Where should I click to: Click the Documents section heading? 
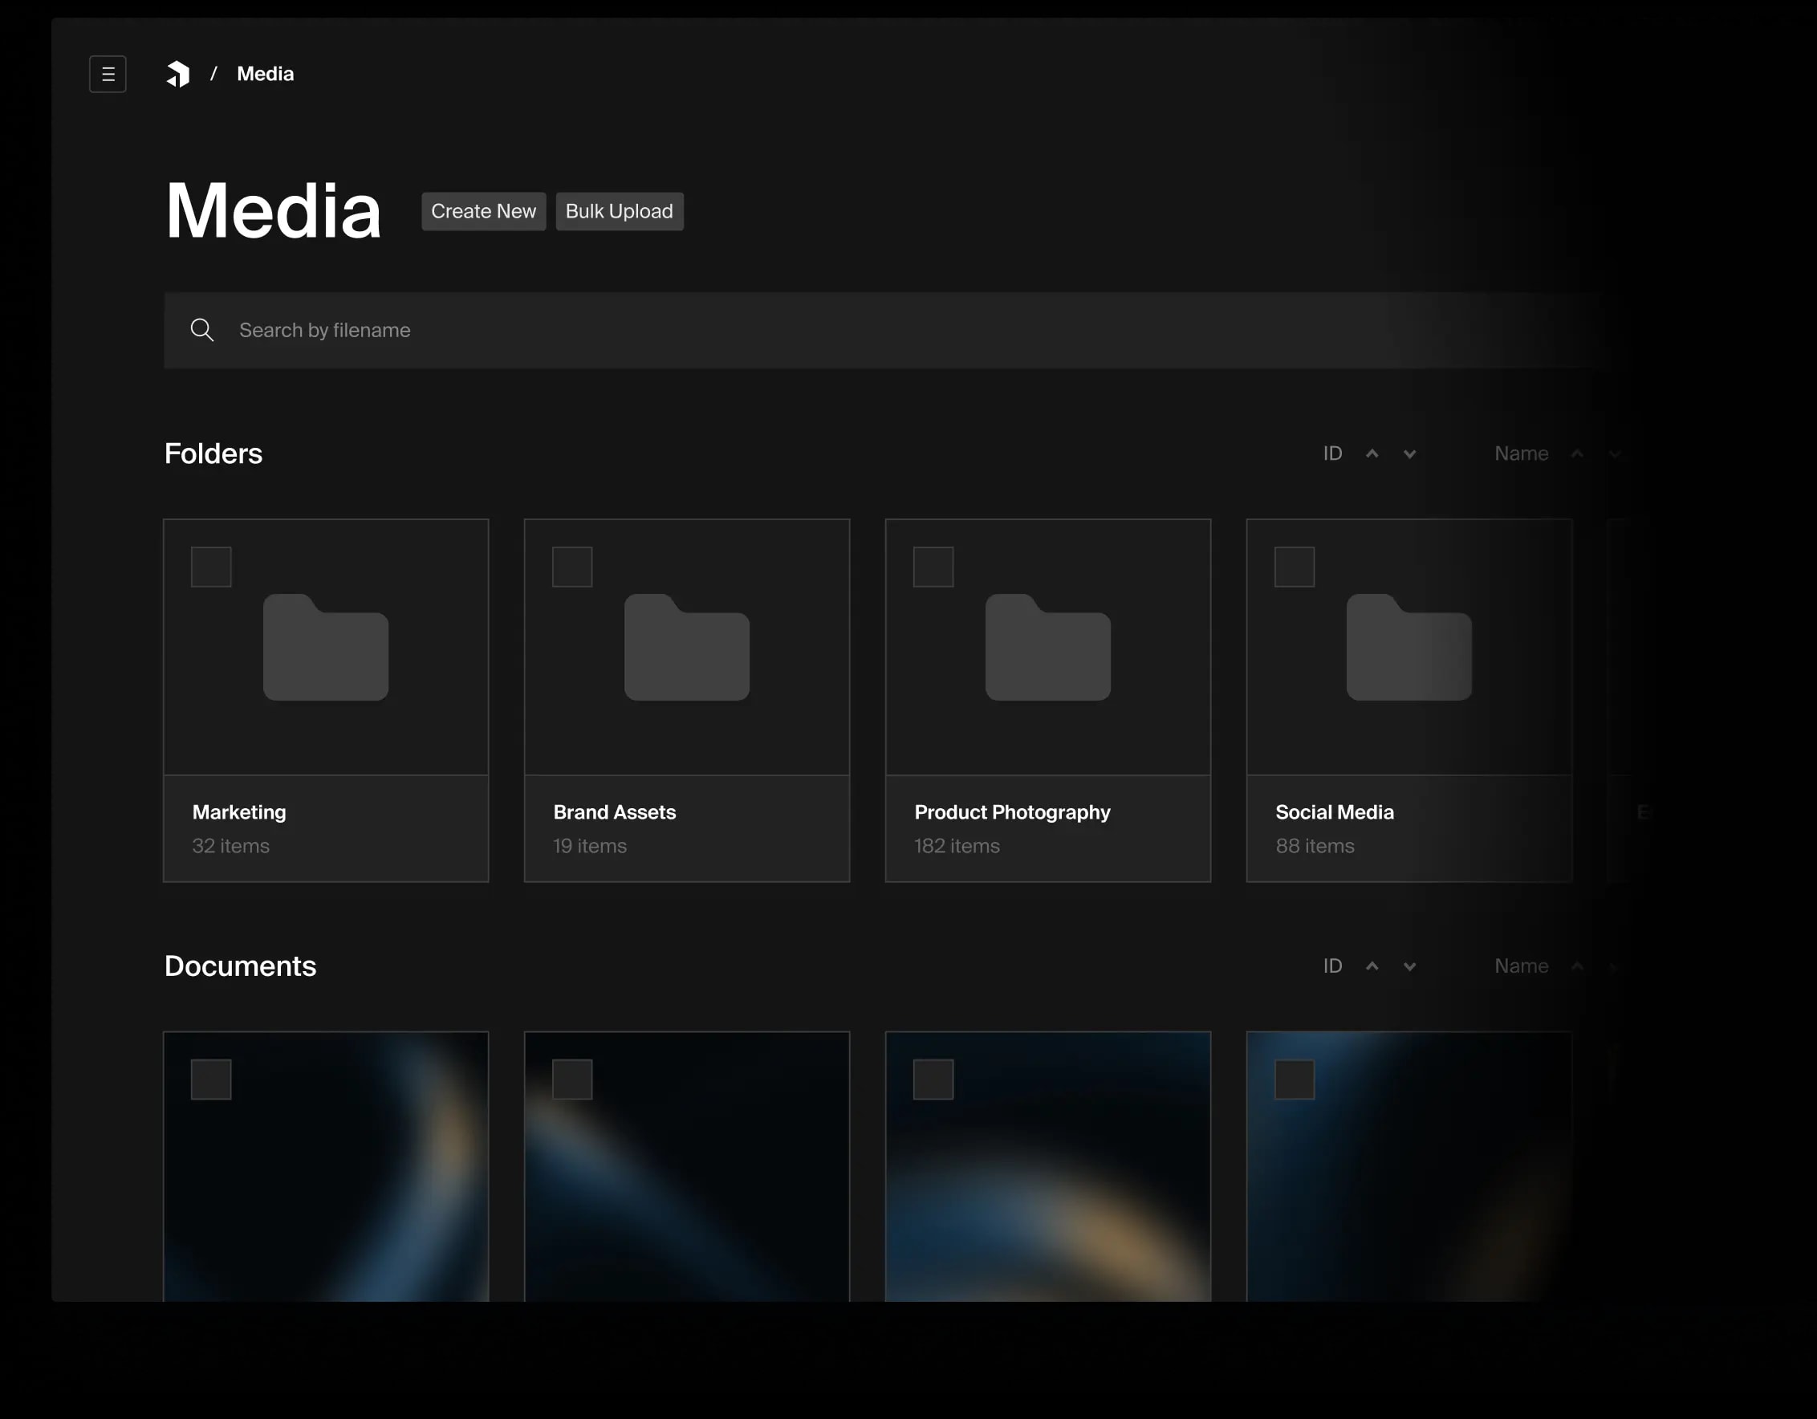pyautogui.click(x=240, y=966)
